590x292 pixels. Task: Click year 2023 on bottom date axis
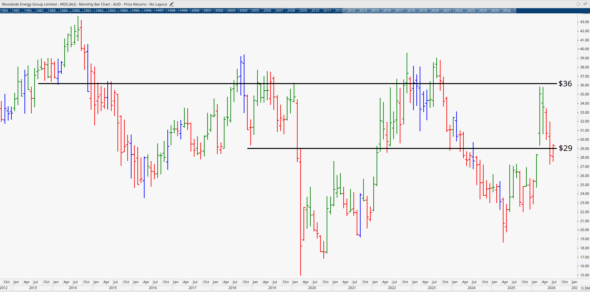(432, 288)
